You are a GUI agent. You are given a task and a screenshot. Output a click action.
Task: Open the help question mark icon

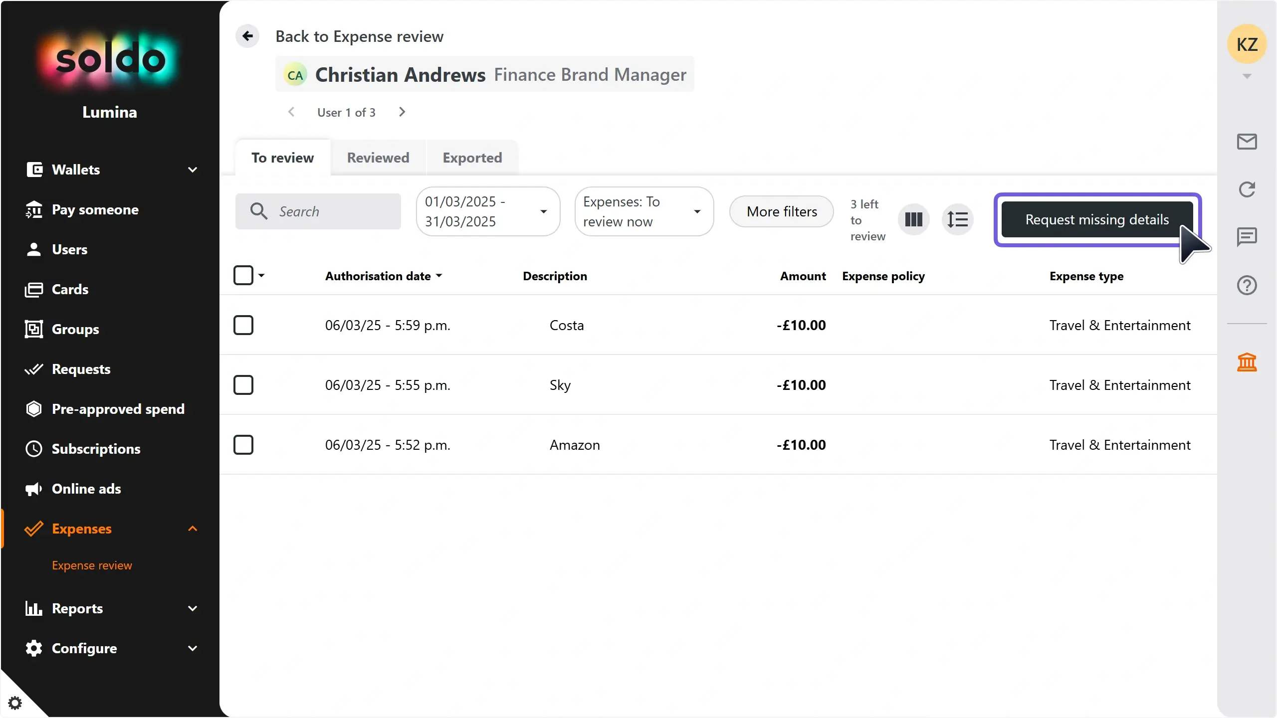pyautogui.click(x=1247, y=285)
